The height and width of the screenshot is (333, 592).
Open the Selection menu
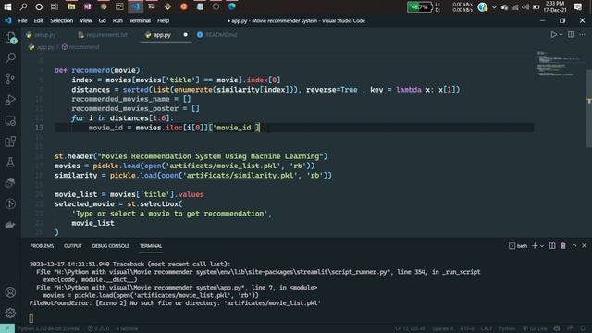pyautogui.click(x=62, y=20)
